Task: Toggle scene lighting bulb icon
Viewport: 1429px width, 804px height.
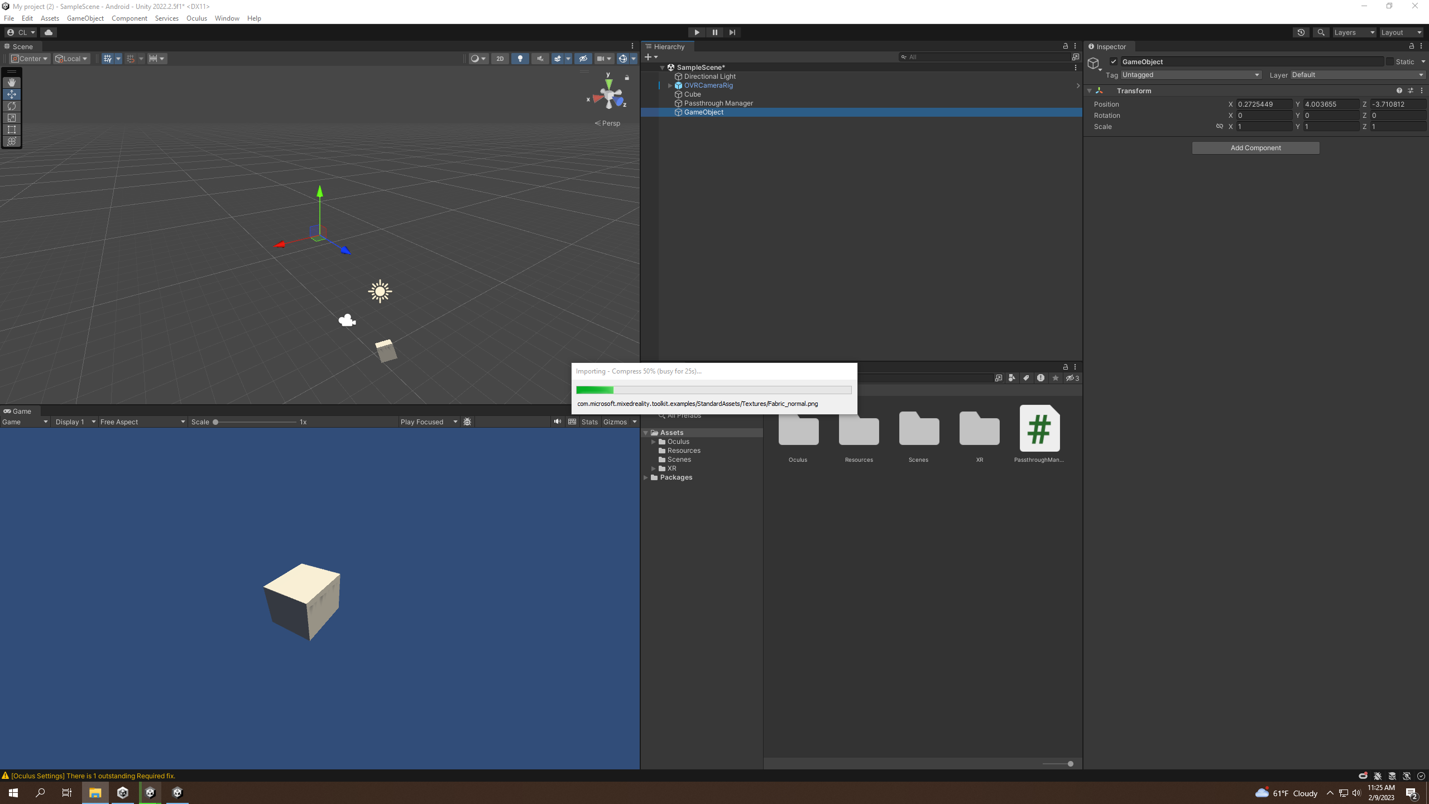Action: (520, 59)
